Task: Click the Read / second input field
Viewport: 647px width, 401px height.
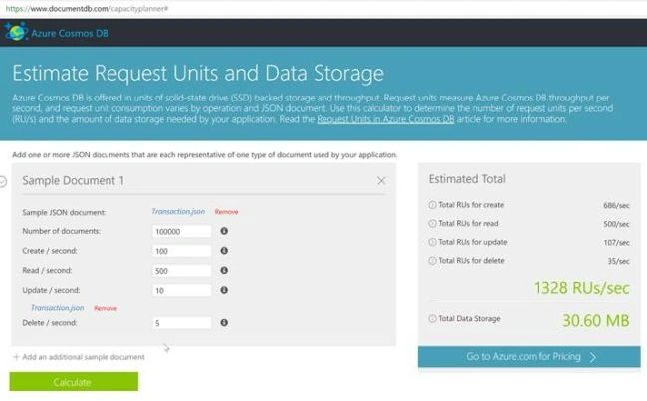Action: click(181, 271)
